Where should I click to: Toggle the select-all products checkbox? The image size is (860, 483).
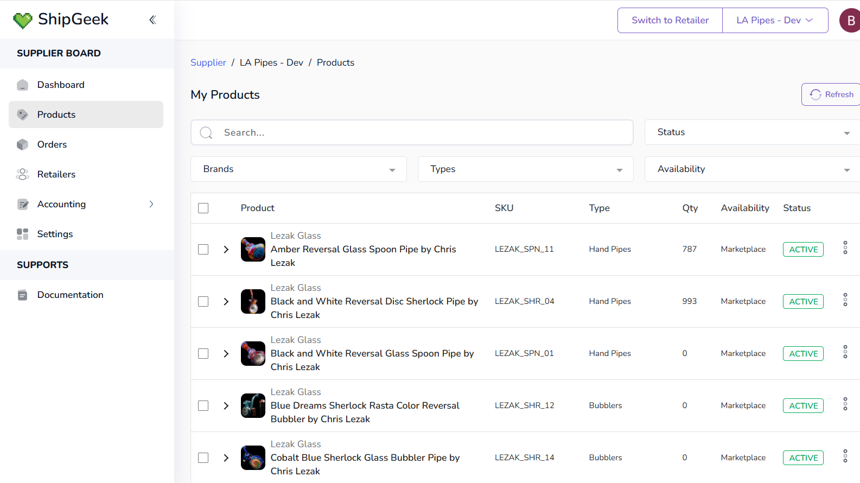(203, 208)
